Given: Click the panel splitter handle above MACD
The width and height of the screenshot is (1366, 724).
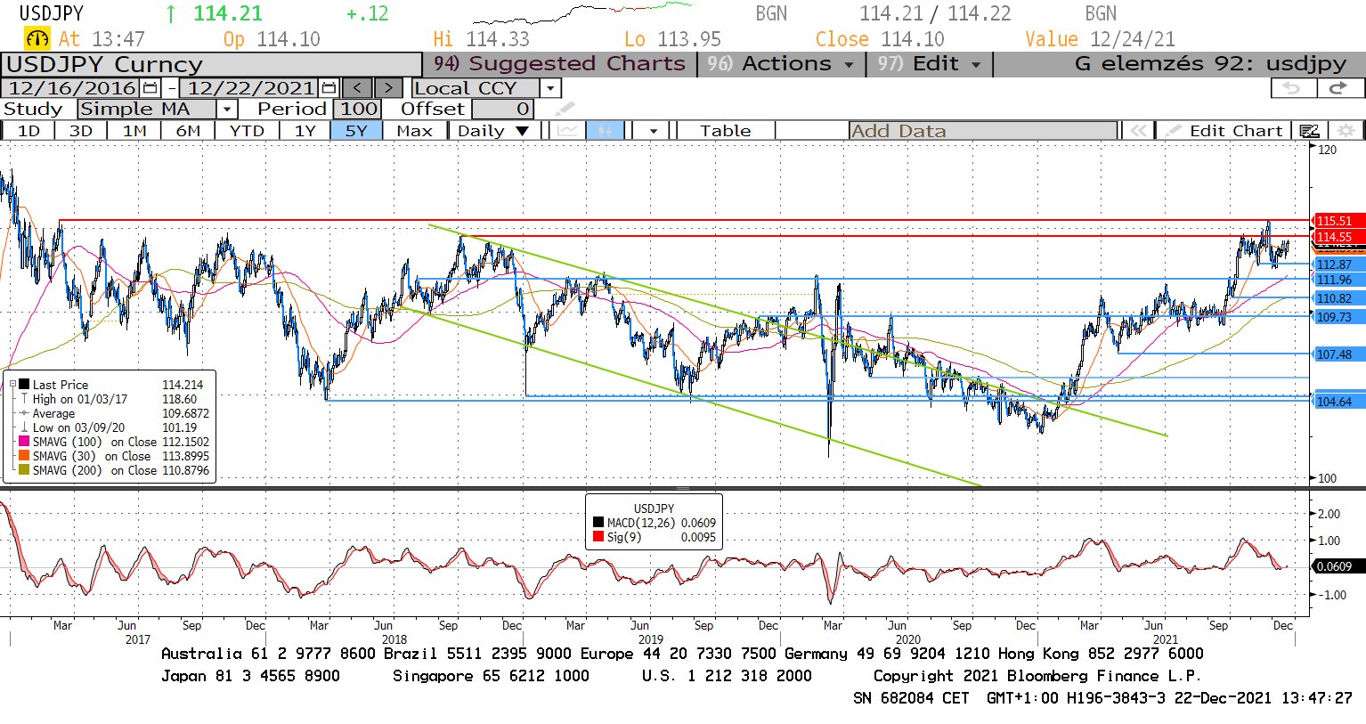Looking at the screenshot, I should tap(683, 488).
